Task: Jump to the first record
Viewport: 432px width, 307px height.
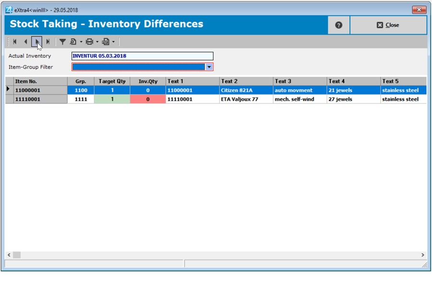Action: pyautogui.click(x=15, y=42)
